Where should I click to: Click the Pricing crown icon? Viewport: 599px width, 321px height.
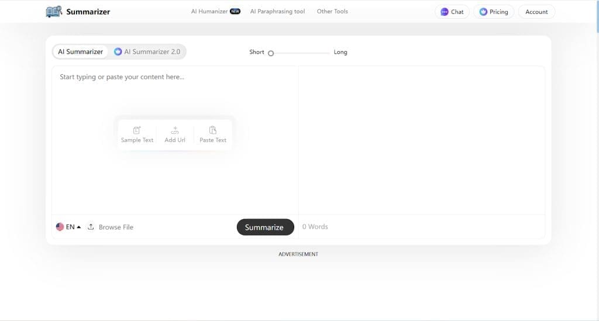[483, 12]
